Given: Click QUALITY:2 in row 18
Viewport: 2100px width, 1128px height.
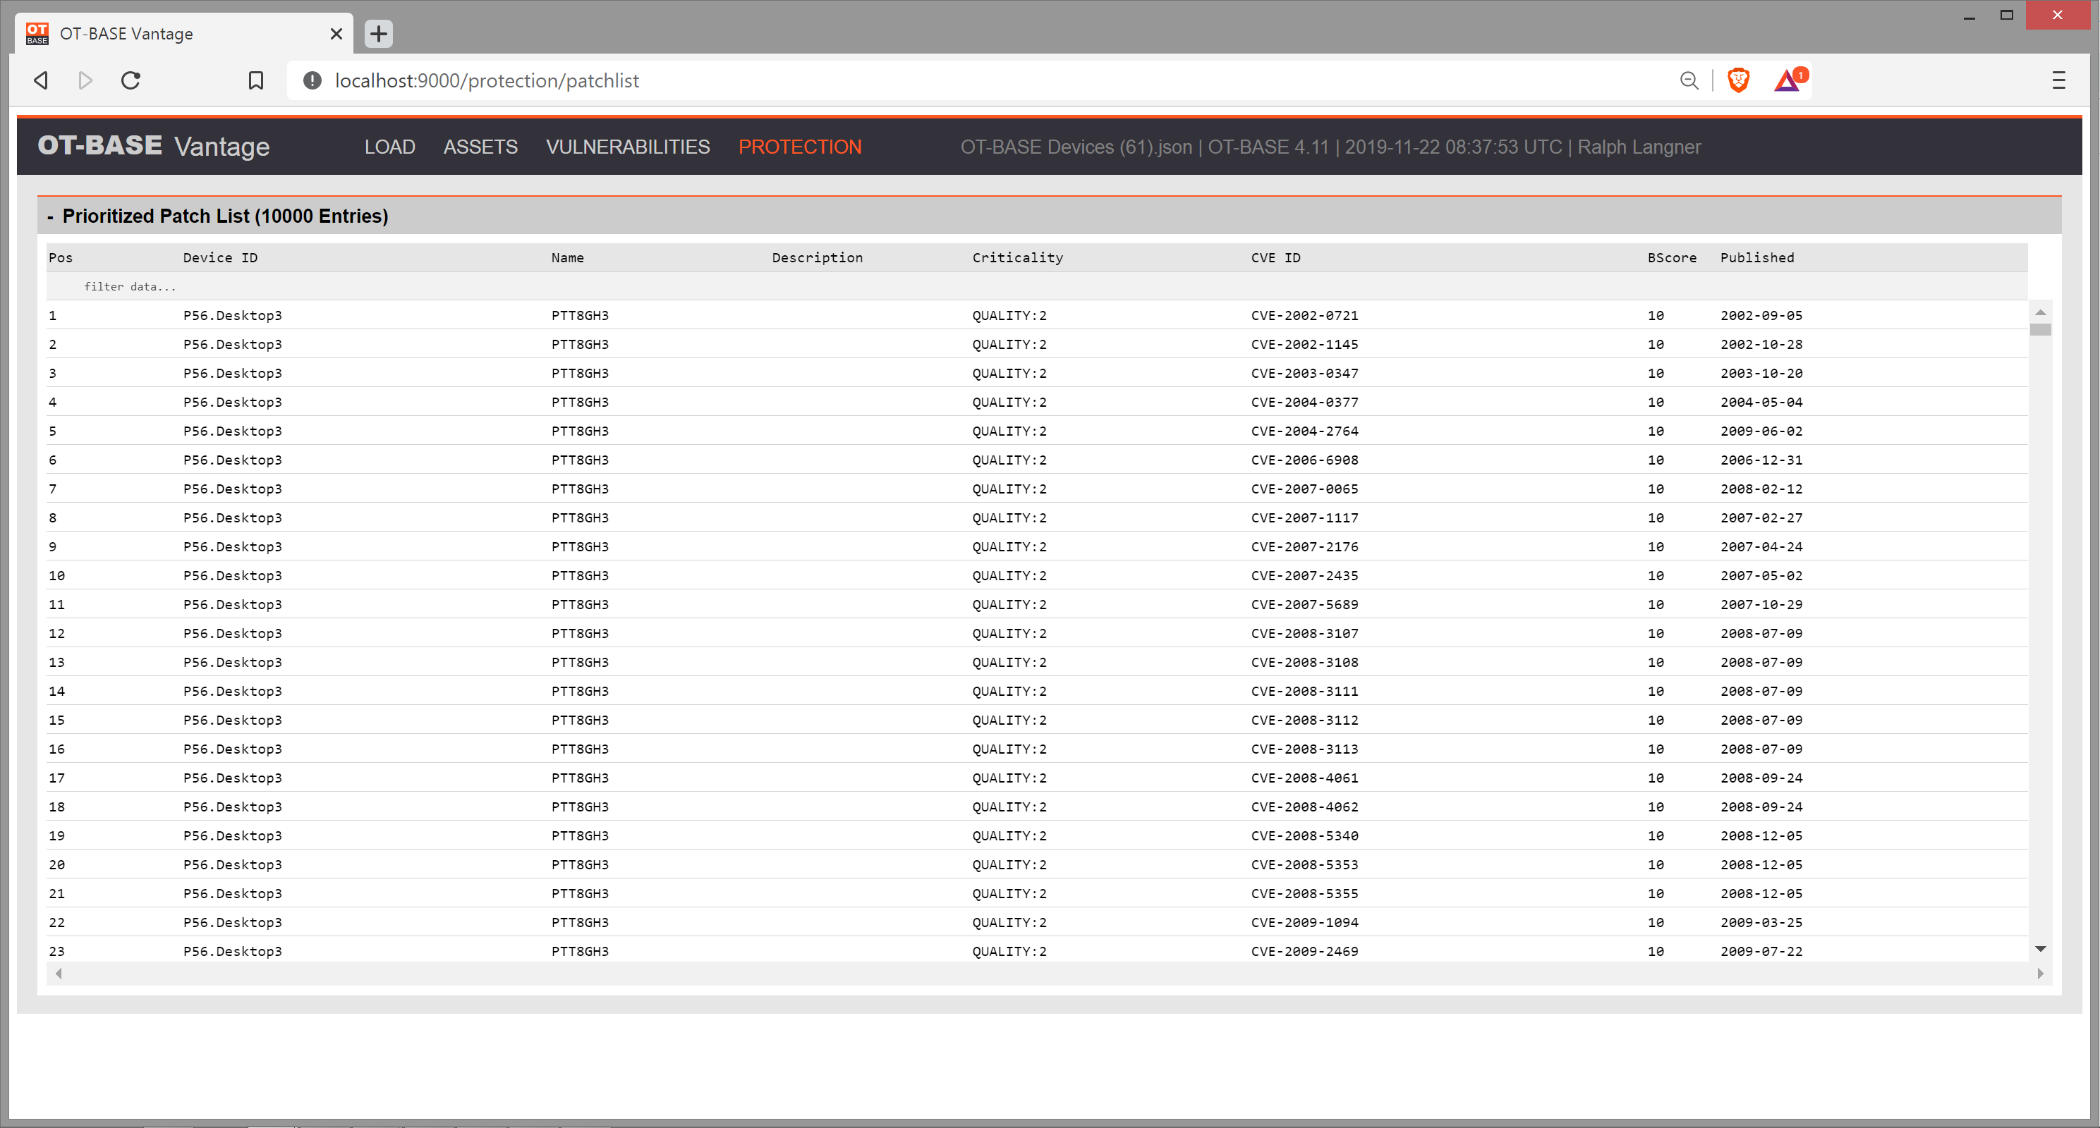Looking at the screenshot, I should pos(1009,807).
